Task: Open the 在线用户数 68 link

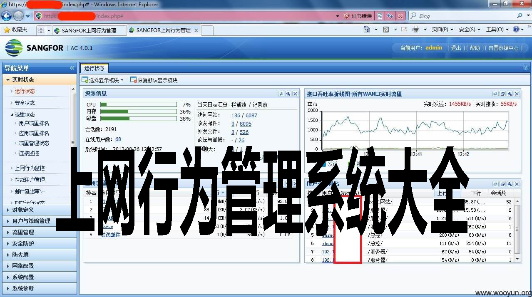Action: (x=118, y=139)
